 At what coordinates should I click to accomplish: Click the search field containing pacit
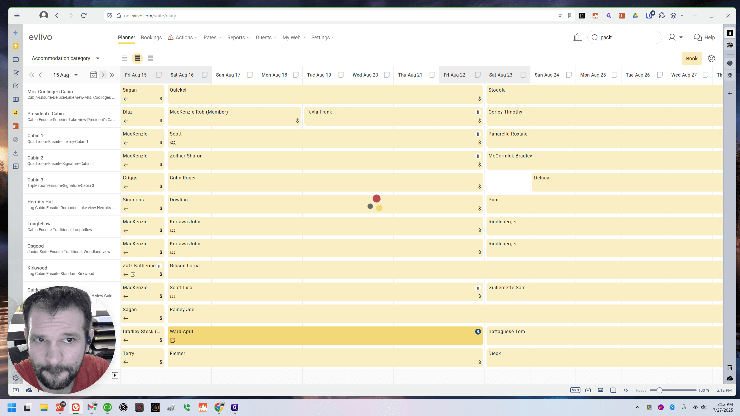[x=625, y=38]
